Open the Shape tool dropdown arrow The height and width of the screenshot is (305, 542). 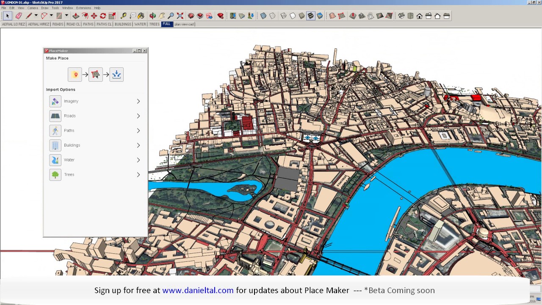pos(66,16)
